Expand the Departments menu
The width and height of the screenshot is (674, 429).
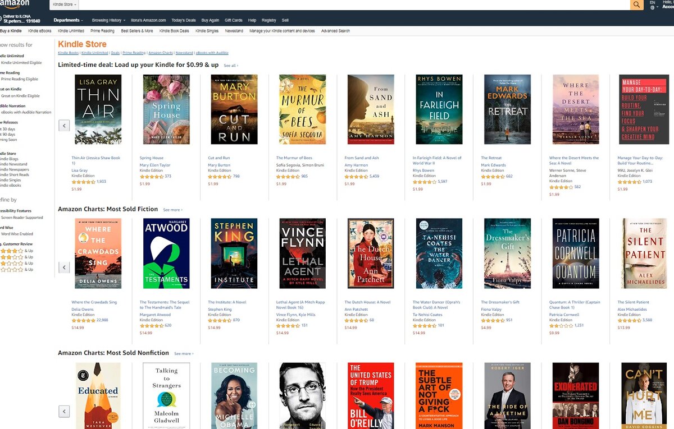[68, 20]
